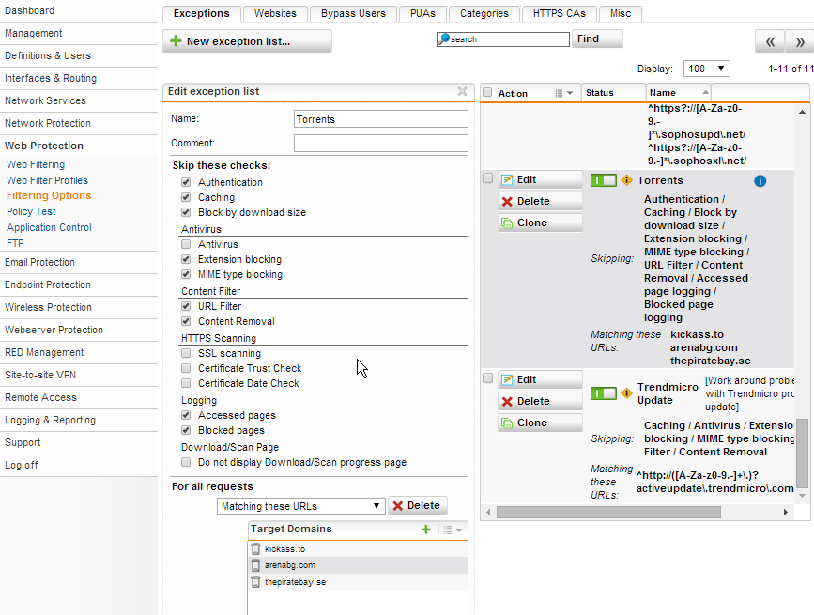Uncheck Accessed pages logging
Screen dimensions: 814x615
point(186,415)
